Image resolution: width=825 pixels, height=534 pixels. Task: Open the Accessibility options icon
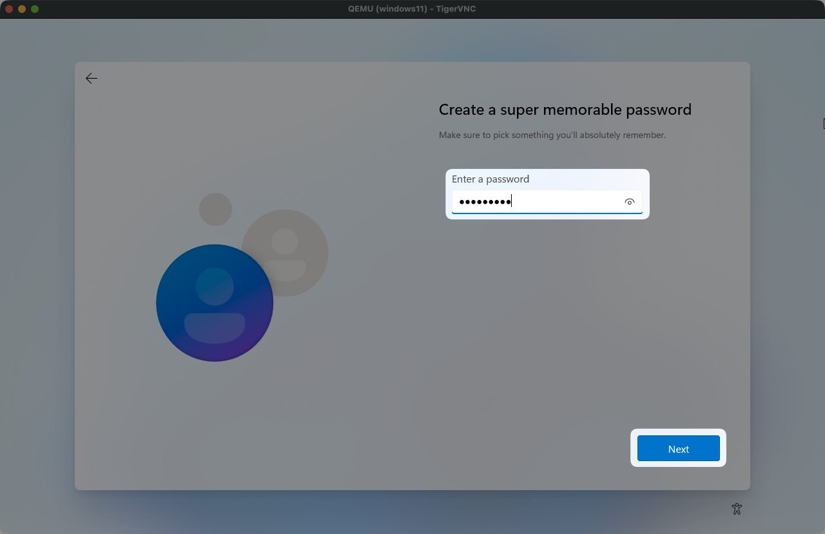[737, 509]
